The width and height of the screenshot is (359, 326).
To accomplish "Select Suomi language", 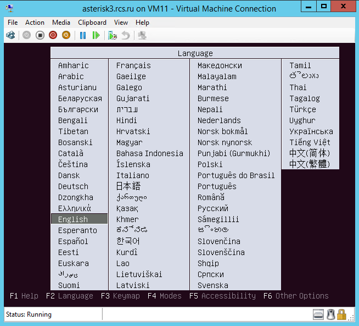I will (69, 285).
